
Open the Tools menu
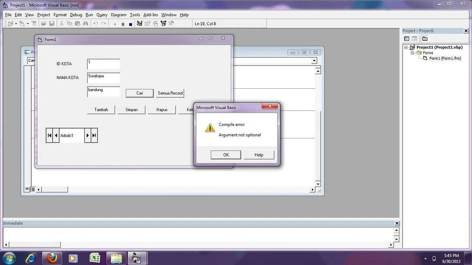[135, 15]
